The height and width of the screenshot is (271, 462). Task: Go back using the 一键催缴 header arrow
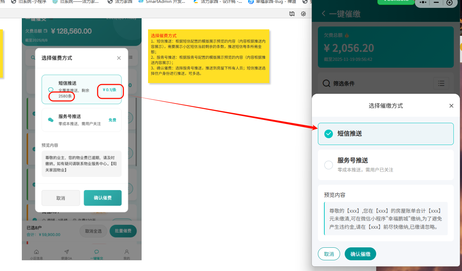(x=324, y=14)
